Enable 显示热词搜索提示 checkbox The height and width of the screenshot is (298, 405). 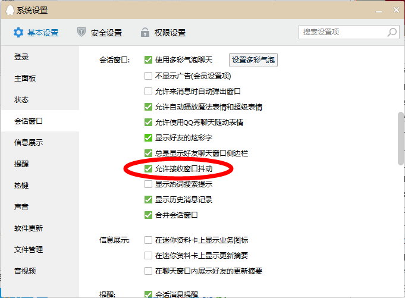pos(148,184)
